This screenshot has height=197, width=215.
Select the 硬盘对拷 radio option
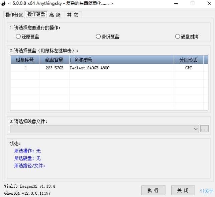[187, 37]
